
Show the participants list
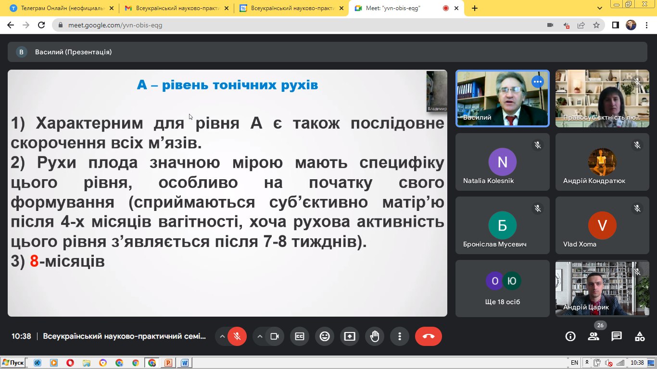tap(594, 336)
